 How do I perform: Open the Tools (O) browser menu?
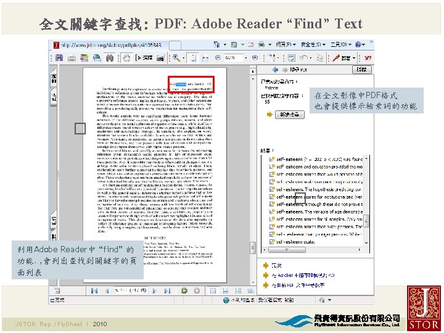point(340,44)
